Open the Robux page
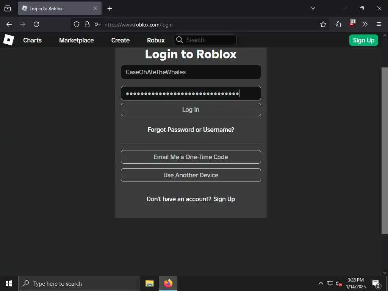Image resolution: width=388 pixels, height=291 pixels. (156, 40)
